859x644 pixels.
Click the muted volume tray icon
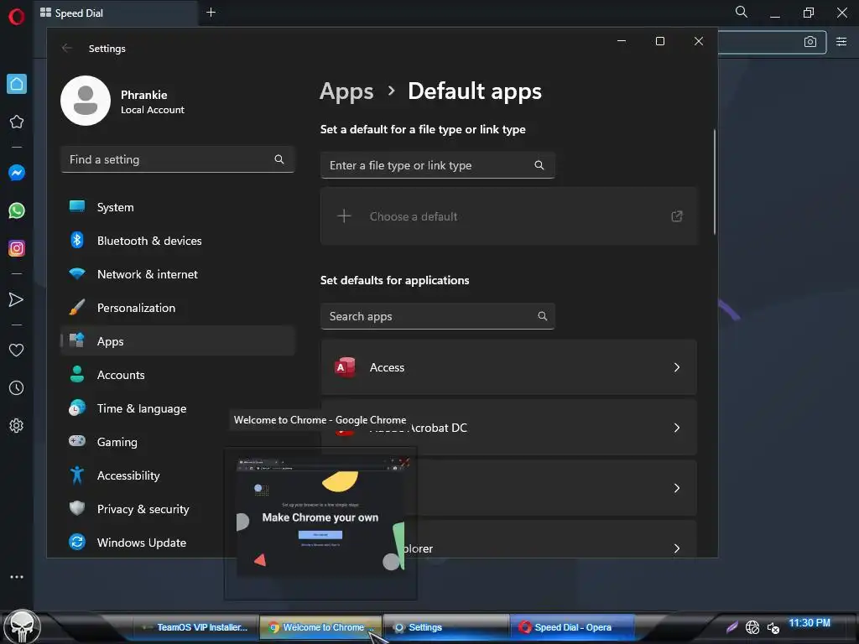(773, 627)
